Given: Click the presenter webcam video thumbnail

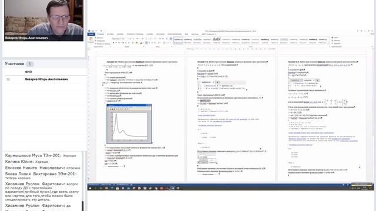Looking at the screenshot, I should click(43, 21).
